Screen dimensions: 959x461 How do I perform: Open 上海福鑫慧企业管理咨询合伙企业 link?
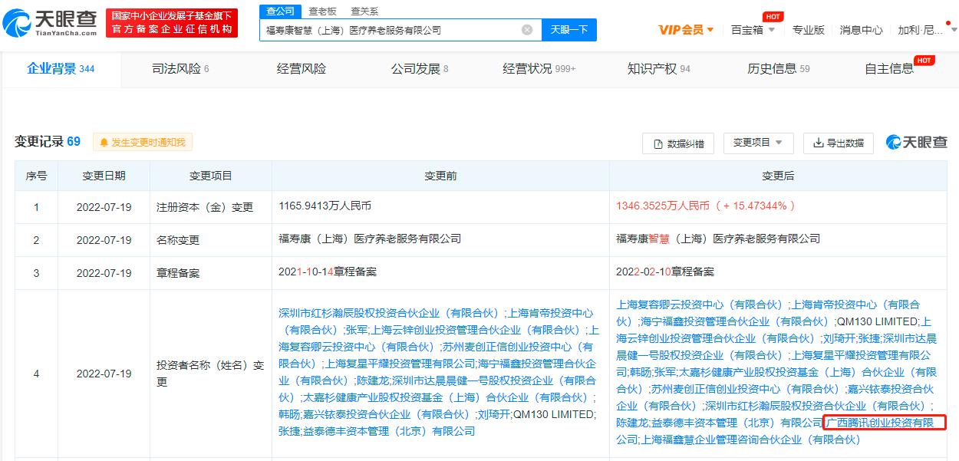click(x=751, y=440)
